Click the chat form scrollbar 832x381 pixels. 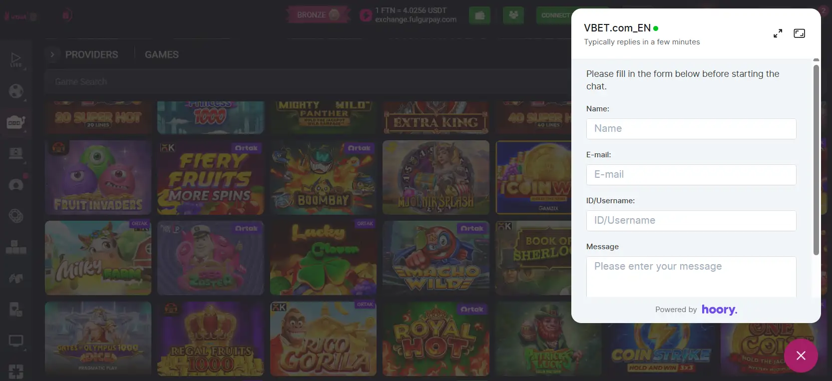(x=816, y=160)
